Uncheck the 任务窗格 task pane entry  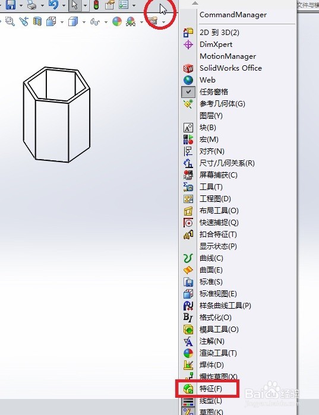tap(238, 92)
